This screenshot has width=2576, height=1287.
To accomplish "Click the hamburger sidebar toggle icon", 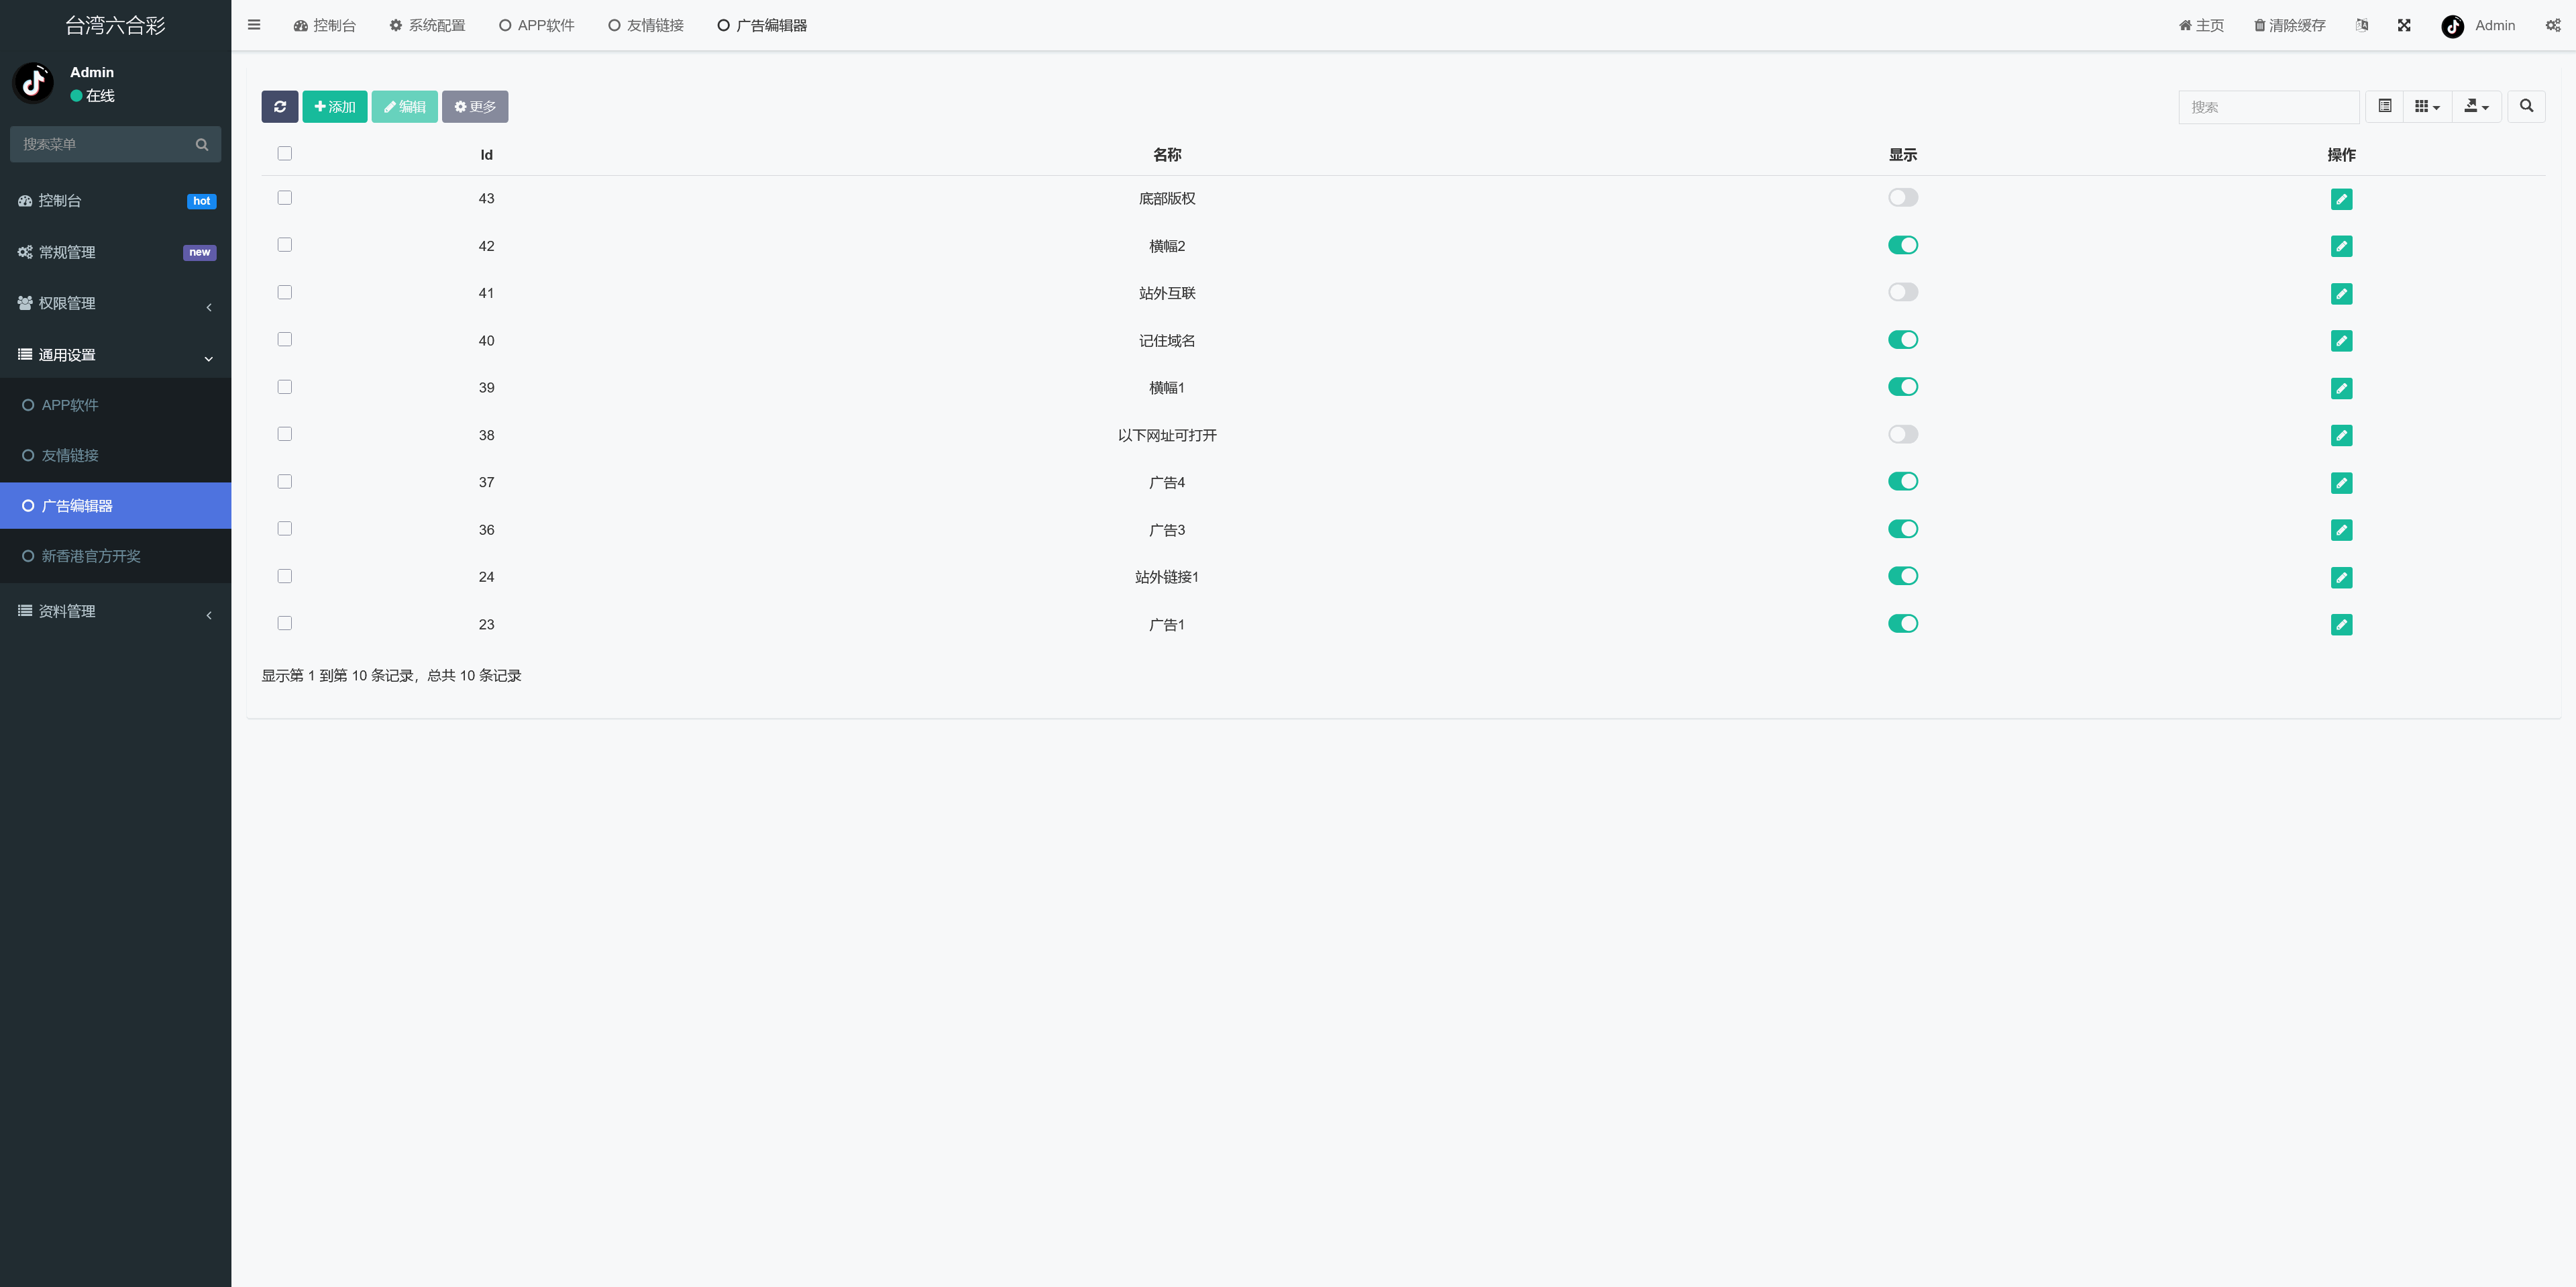I will pyautogui.click(x=254, y=25).
